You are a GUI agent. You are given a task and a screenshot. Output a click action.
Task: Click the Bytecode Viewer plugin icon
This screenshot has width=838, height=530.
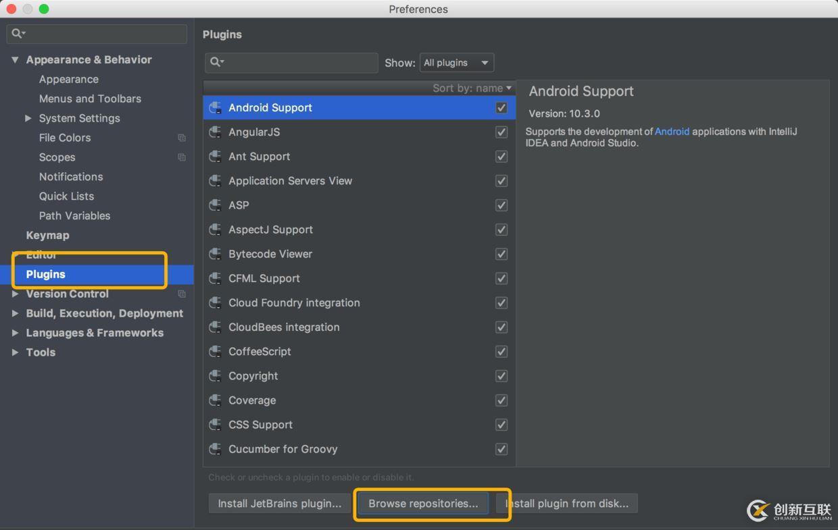coord(216,254)
